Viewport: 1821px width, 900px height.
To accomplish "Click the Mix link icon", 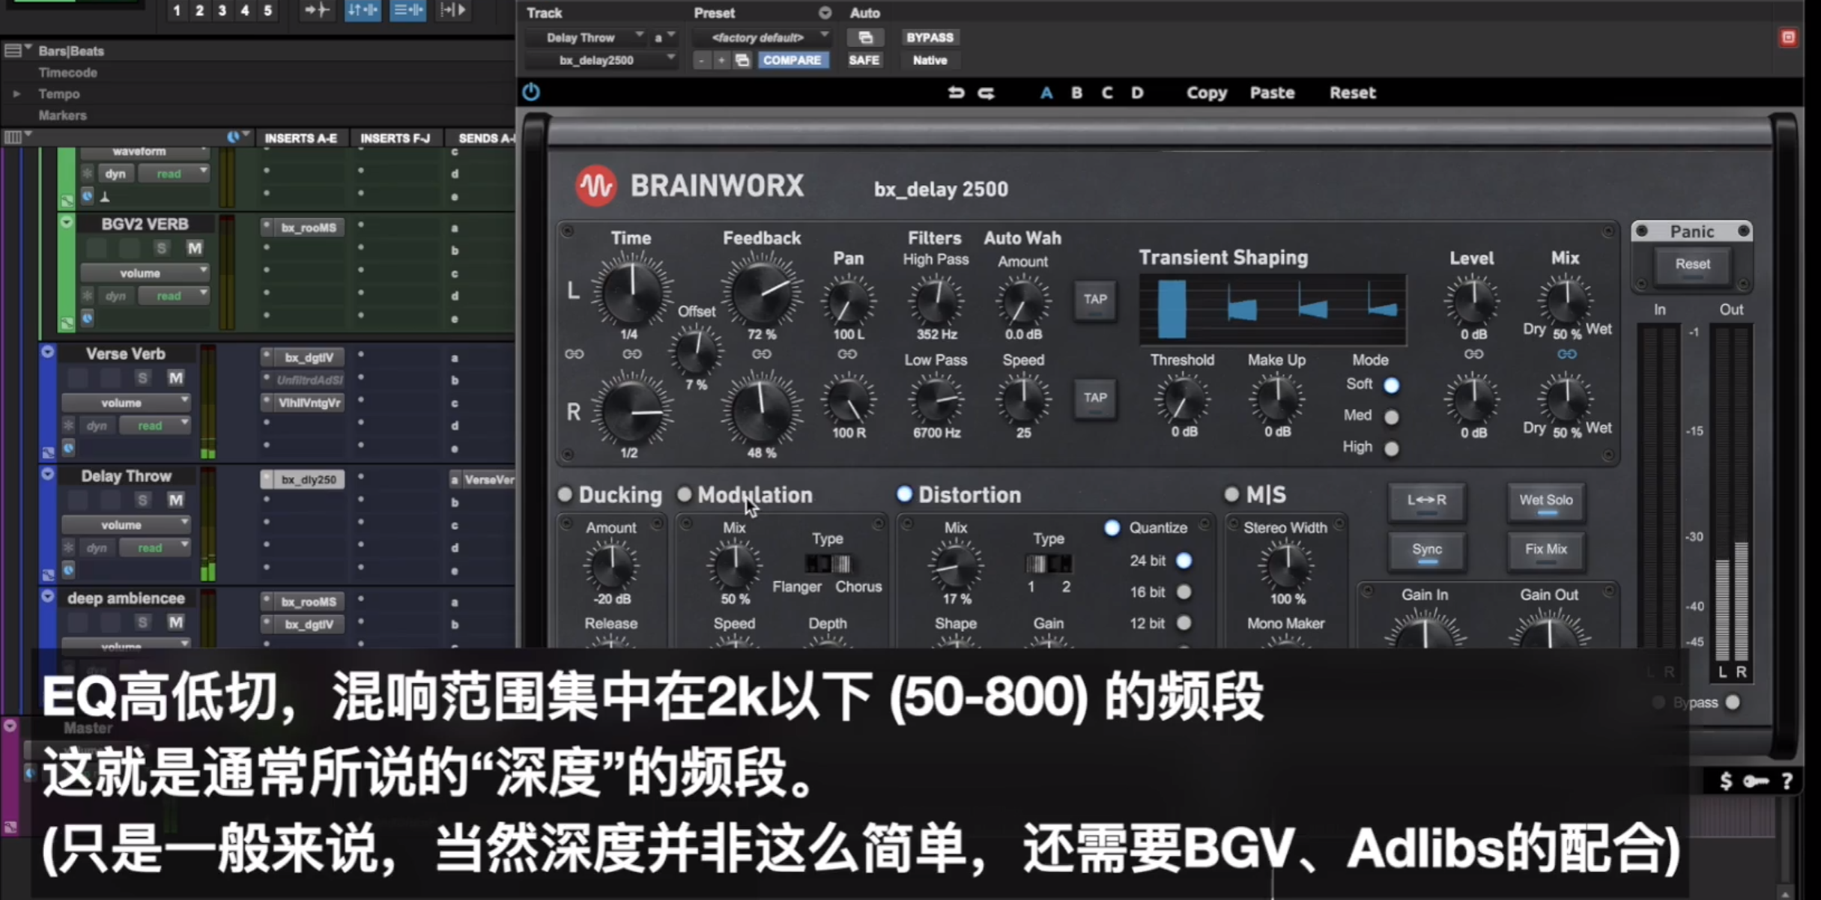I will tap(1566, 354).
